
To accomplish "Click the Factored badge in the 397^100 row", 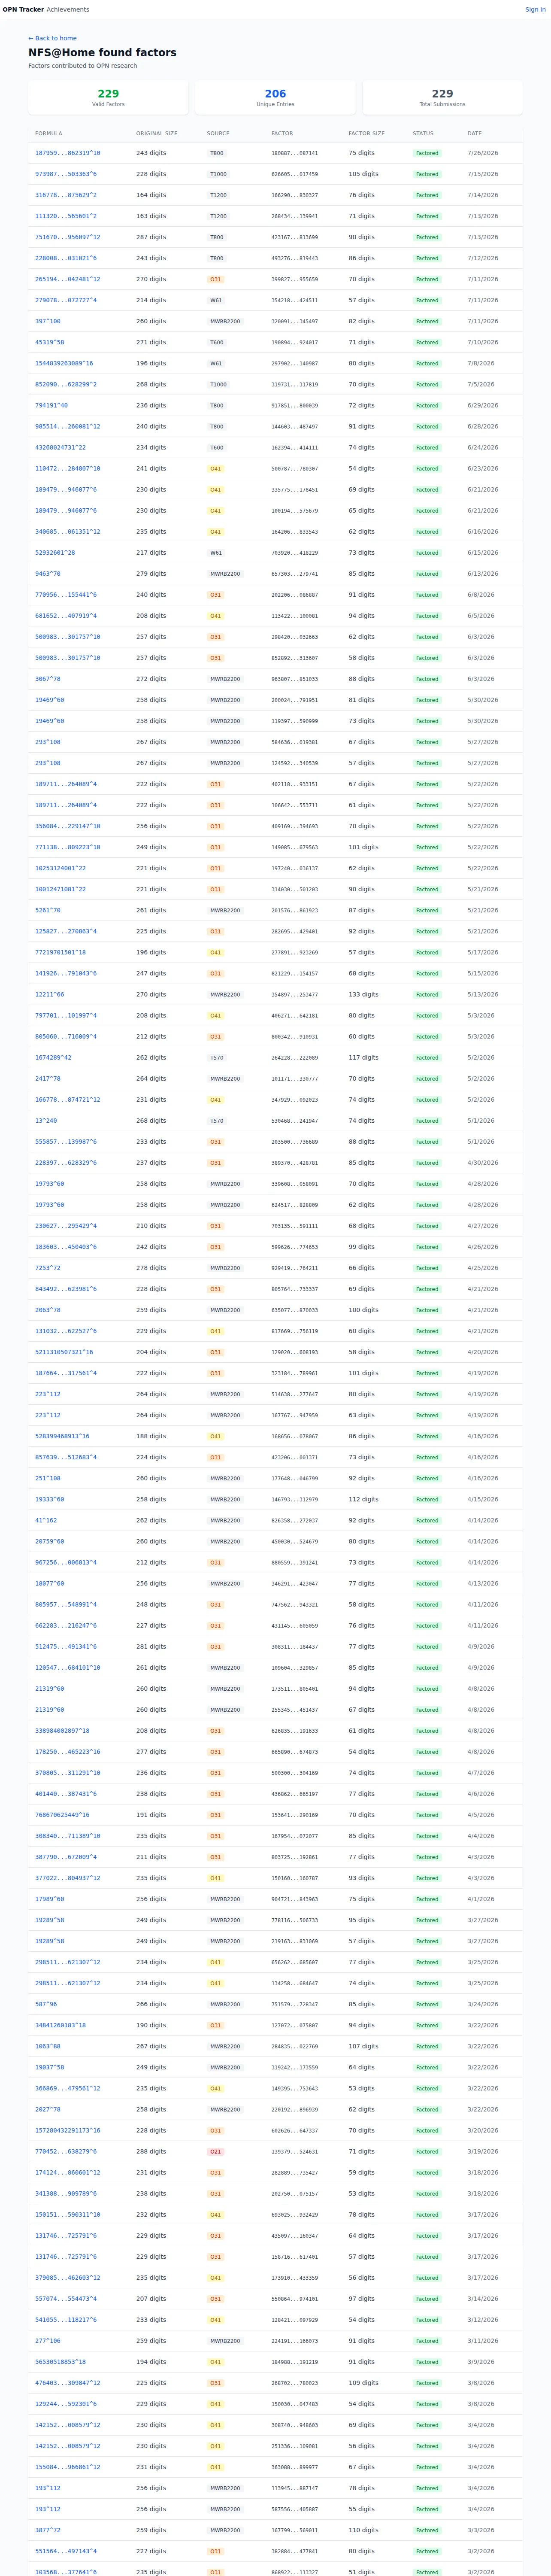I will pos(427,321).
